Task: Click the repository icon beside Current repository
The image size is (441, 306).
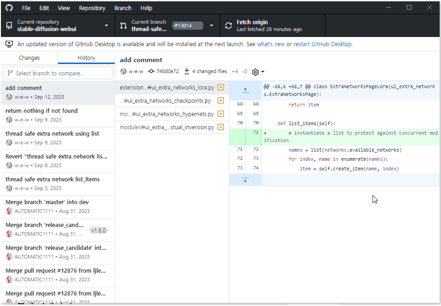Action: [x=9, y=26]
